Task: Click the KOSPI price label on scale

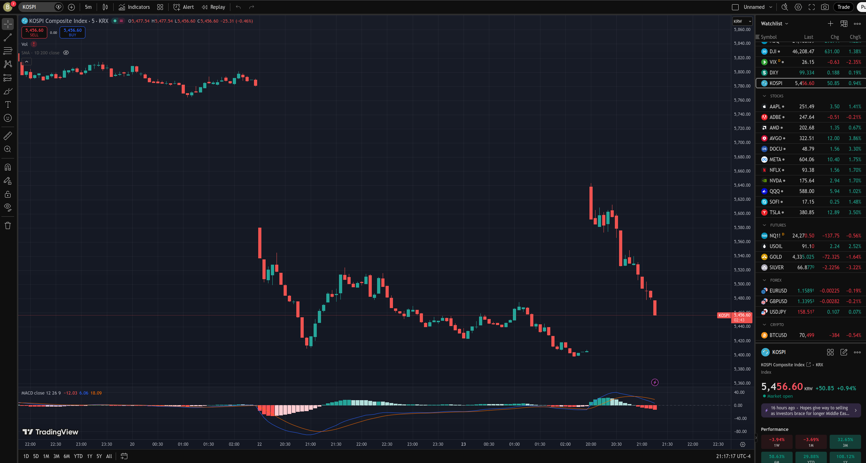Action: pyautogui.click(x=724, y=315)
